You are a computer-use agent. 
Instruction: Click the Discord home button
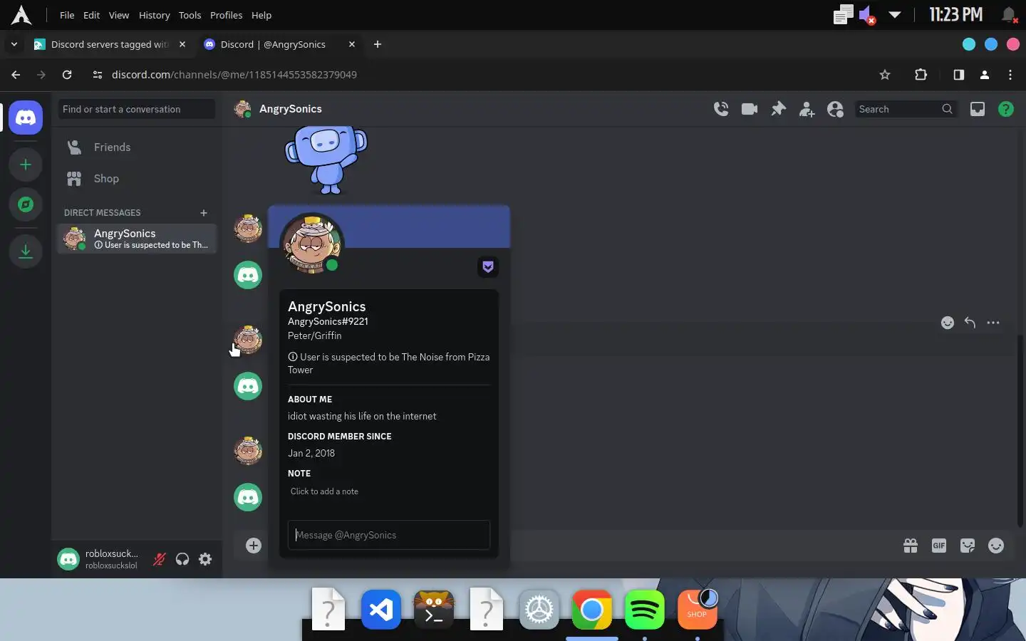[26, 118]
